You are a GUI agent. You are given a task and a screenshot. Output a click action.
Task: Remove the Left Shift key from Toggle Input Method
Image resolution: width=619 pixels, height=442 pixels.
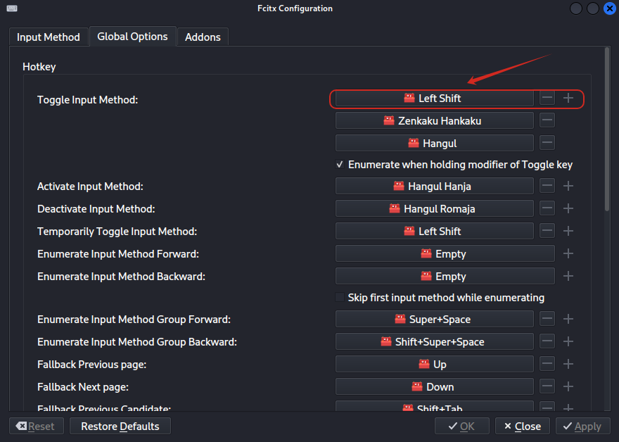(x=547, y=98)
